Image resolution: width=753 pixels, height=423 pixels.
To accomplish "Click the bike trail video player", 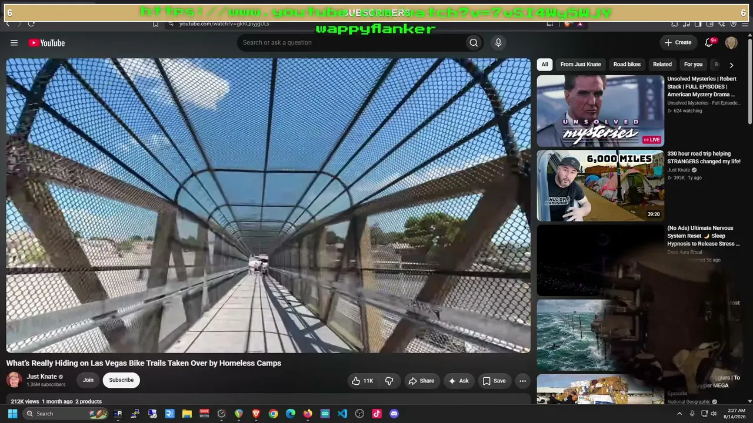I will 268,206.
